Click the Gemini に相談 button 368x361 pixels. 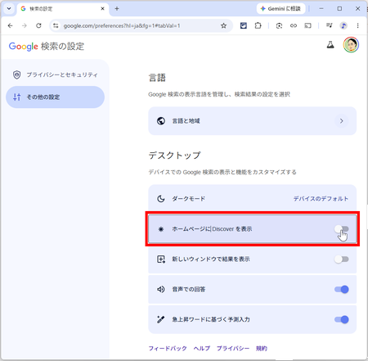[x=280, y=9]
